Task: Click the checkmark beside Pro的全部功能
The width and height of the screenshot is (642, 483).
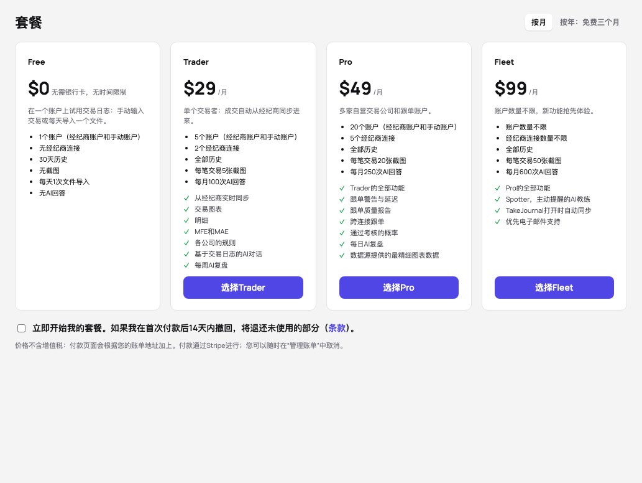Action: [497, 188]
